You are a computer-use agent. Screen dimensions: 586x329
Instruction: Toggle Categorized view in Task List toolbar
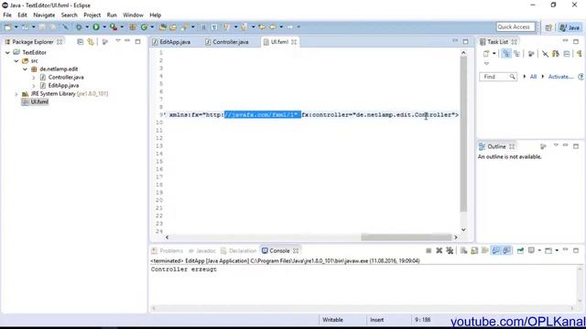[506, 54]
